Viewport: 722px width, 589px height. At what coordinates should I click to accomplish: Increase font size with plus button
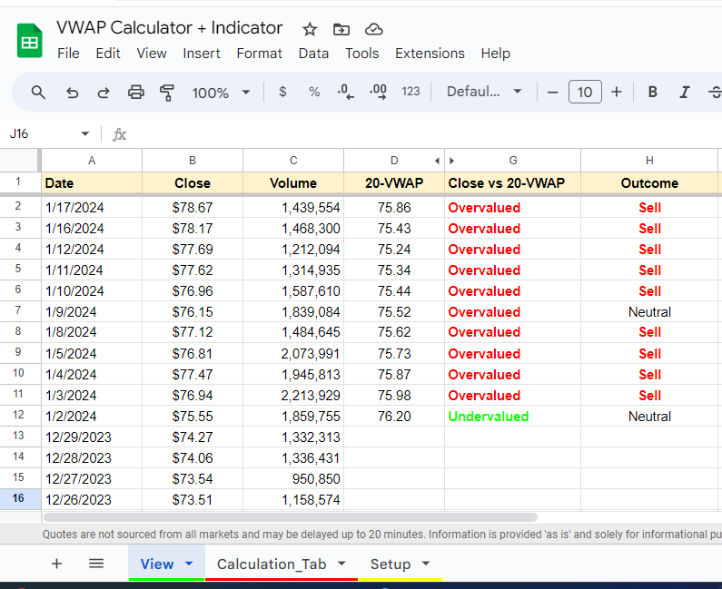(x=617, y=92)
